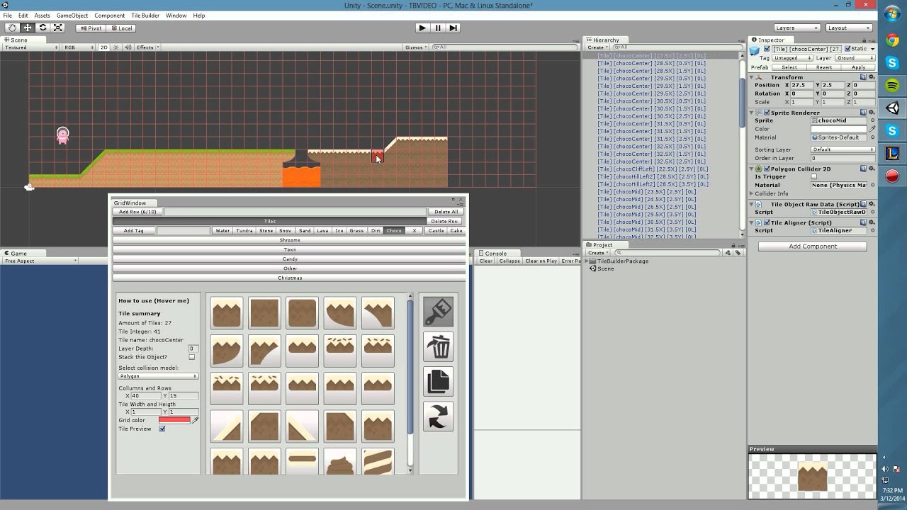
Task: Toggle 2D scene view mode
Action: coord(103,47)
